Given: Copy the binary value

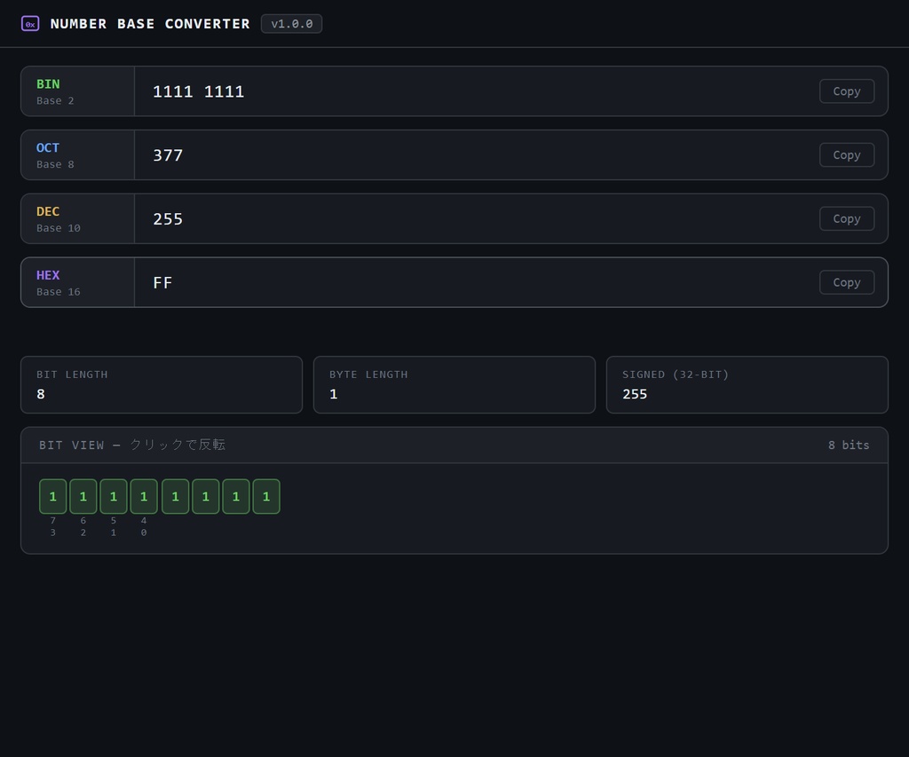Looking at the screenshot, I should [x=846, y=91].
